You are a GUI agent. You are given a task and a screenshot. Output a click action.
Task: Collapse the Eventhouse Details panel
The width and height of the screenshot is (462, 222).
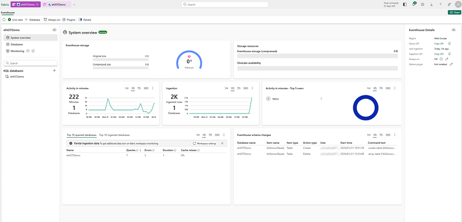(x=454, y=30)
